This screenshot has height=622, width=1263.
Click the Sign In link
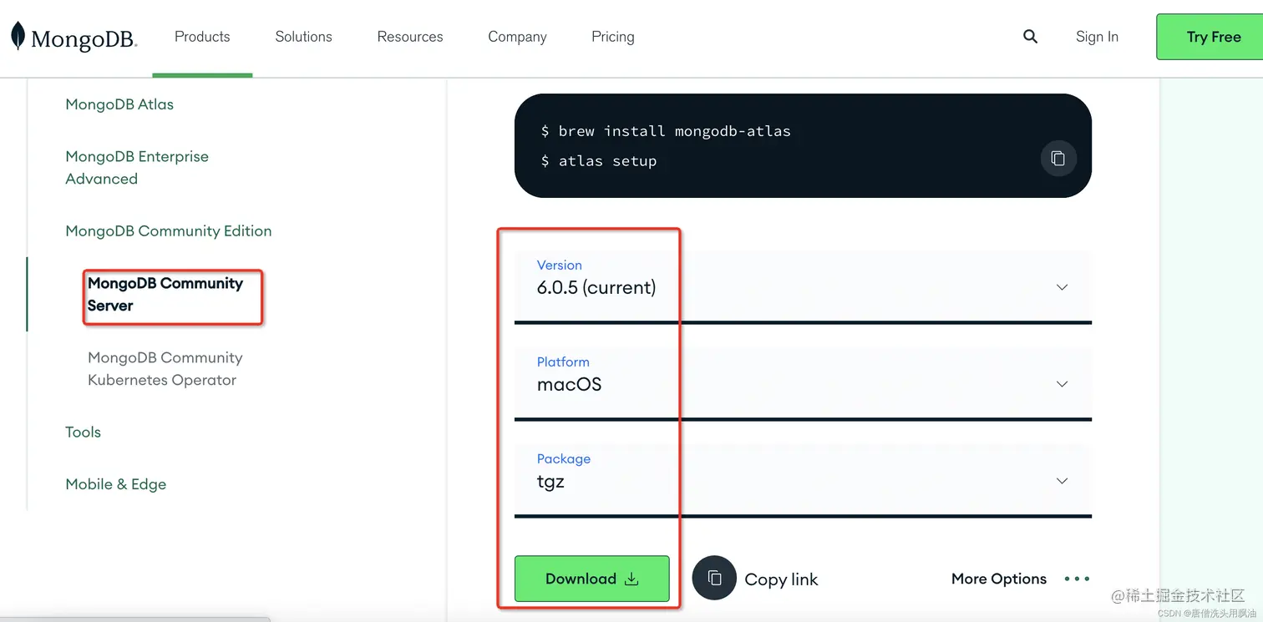[1097, 37]
